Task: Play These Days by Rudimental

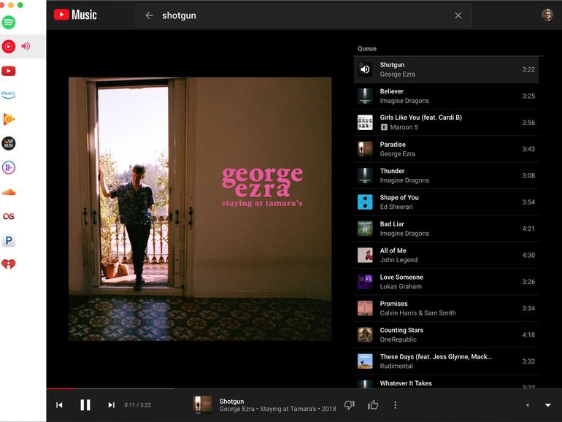Action: coord(446,361)
